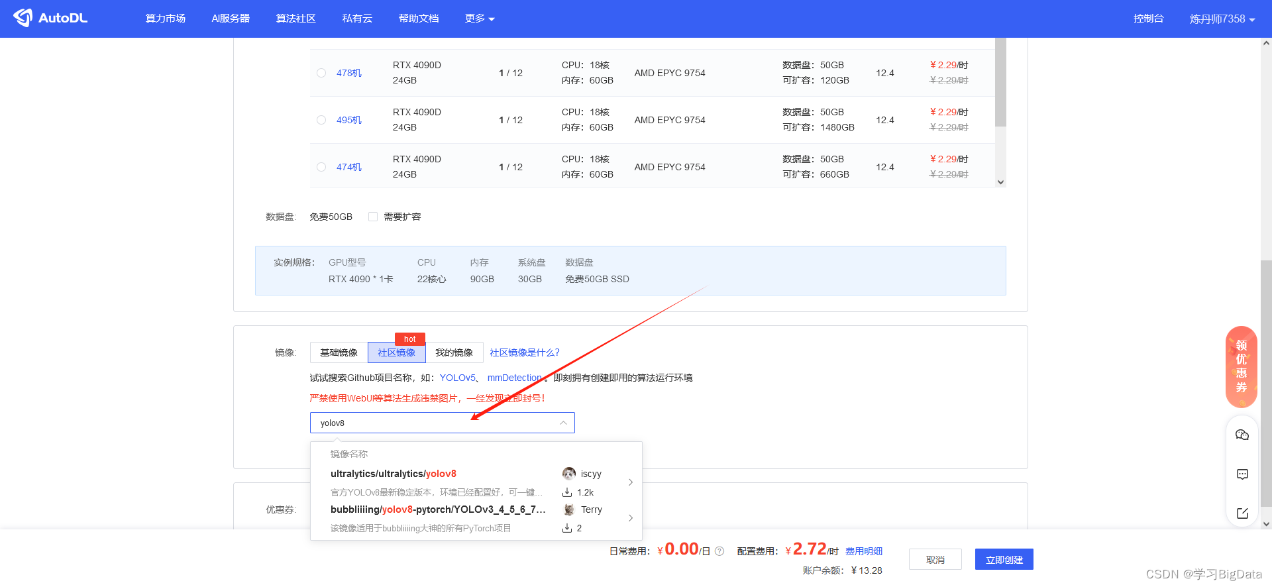Click the share/export icon on the right sidebar
1272x587 pixels.
[1242, 513]
